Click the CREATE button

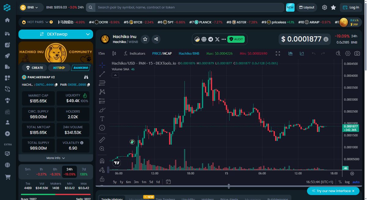click(x=35, y=68)
